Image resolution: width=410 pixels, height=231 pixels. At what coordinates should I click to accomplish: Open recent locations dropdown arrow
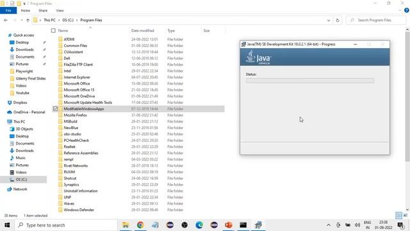21,20
